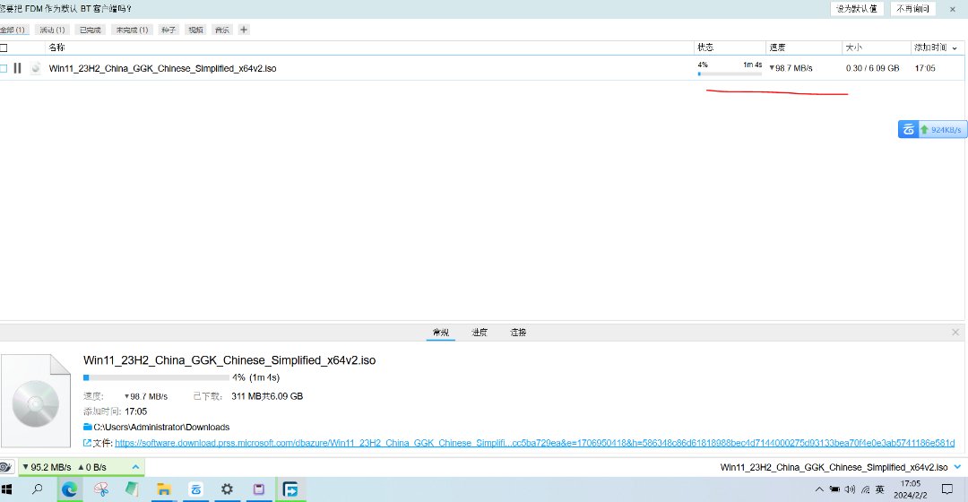Expand the speed panel chevron in status bar

(136, 467)
